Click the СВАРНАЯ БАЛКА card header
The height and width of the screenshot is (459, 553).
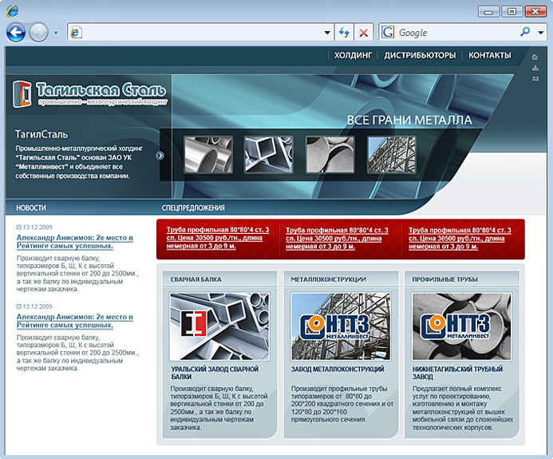click(x=219, y=279)
